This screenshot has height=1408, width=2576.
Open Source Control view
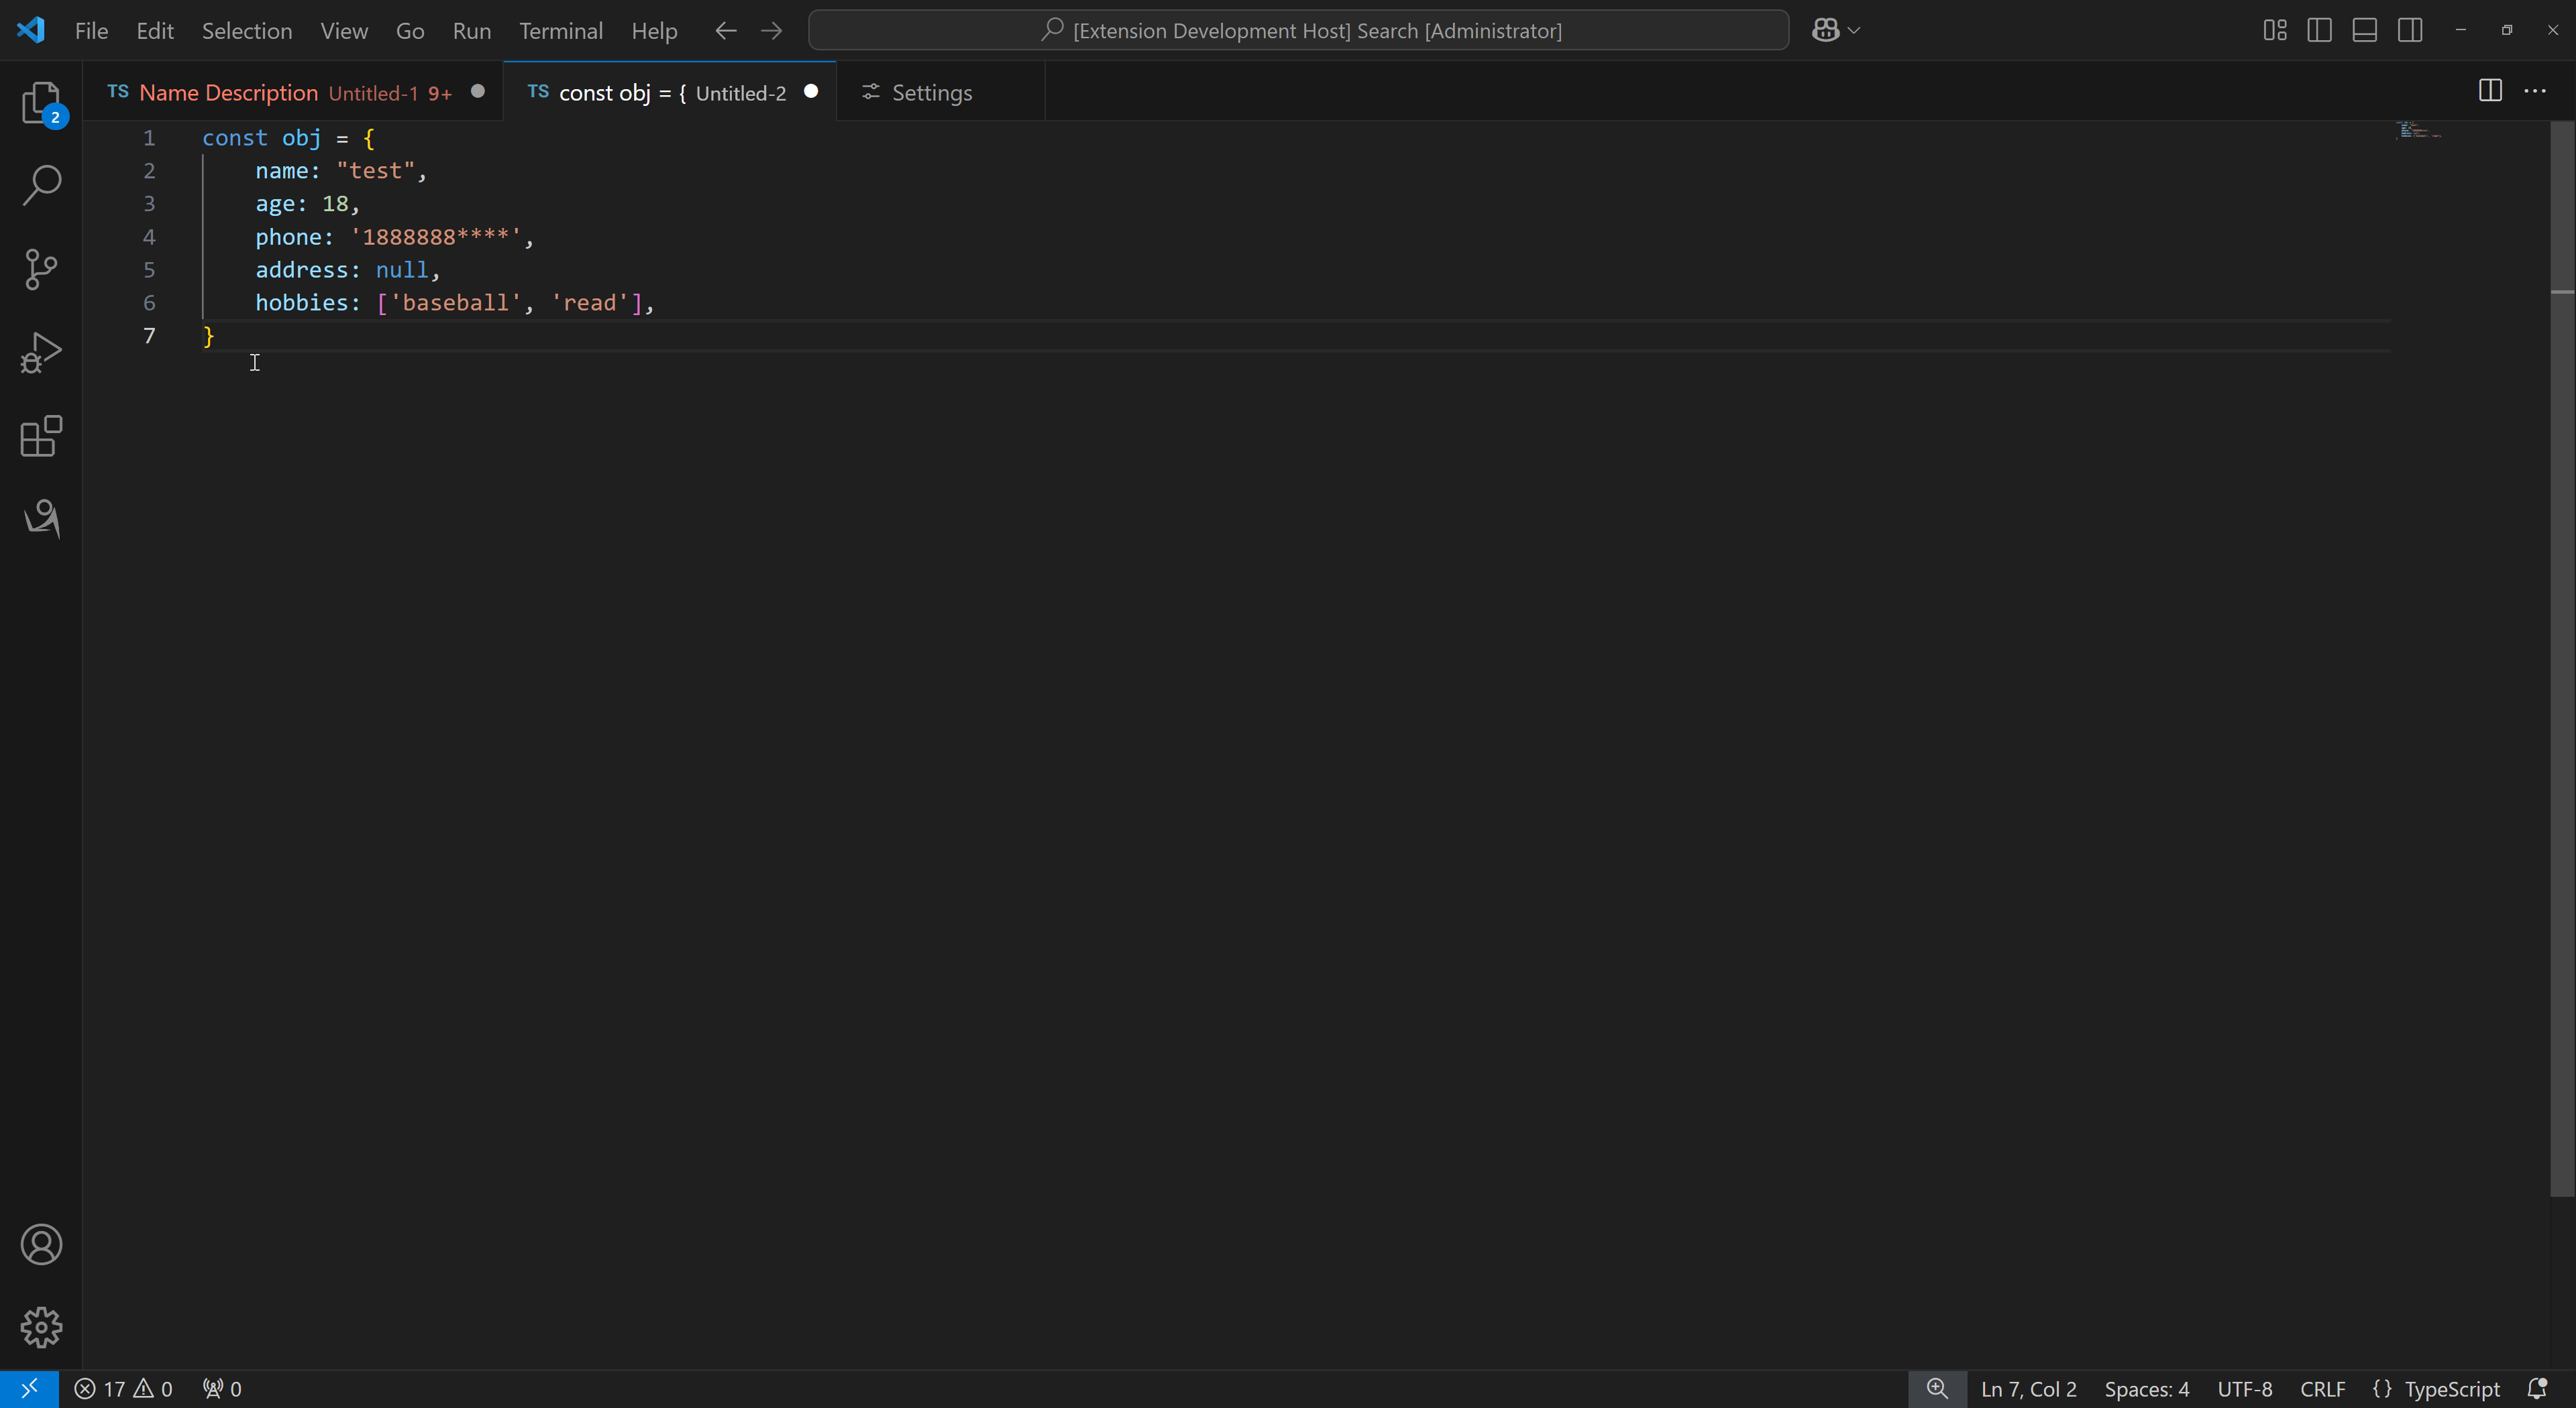click(41, 269)
